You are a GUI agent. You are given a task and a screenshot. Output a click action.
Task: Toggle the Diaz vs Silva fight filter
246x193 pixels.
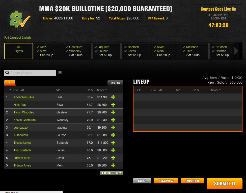tap(48, 51)
